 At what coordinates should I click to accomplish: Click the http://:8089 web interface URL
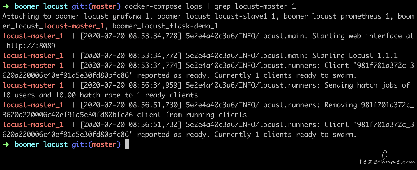click(x=31, y=46)
